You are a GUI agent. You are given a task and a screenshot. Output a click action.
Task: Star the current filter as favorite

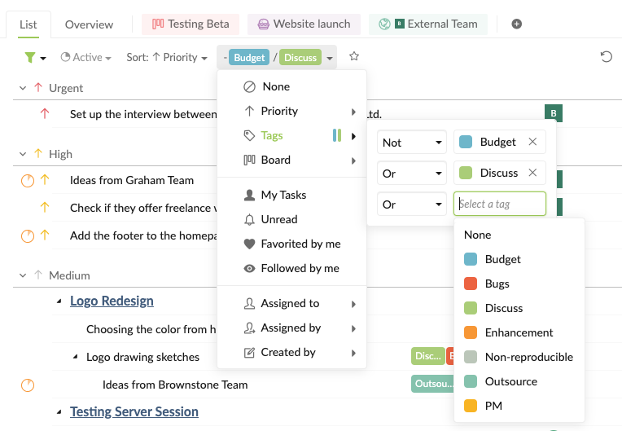(354, 57)
